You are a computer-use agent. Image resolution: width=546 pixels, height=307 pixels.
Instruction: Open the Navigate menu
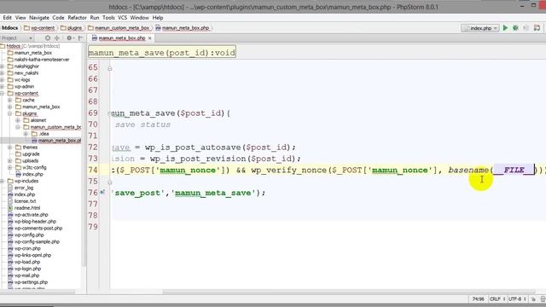click(x=39, y=17)
